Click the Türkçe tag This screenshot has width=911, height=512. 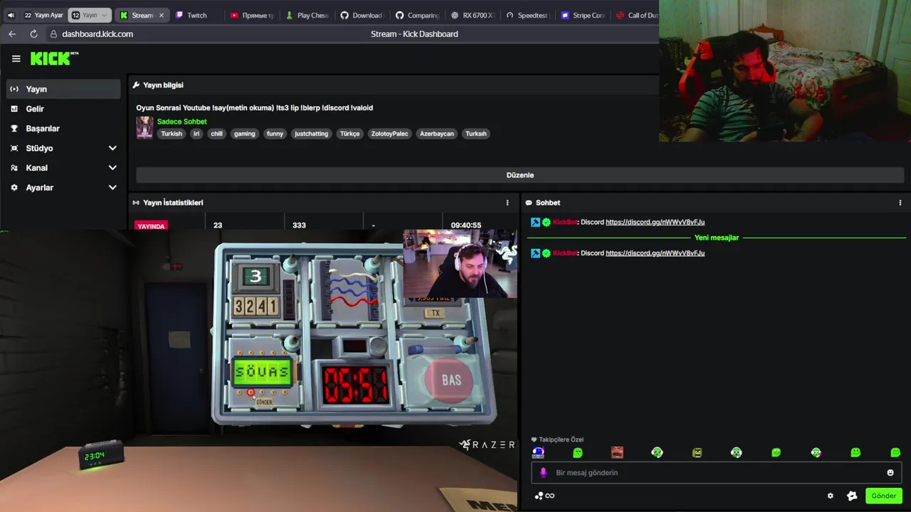(349, 134)
